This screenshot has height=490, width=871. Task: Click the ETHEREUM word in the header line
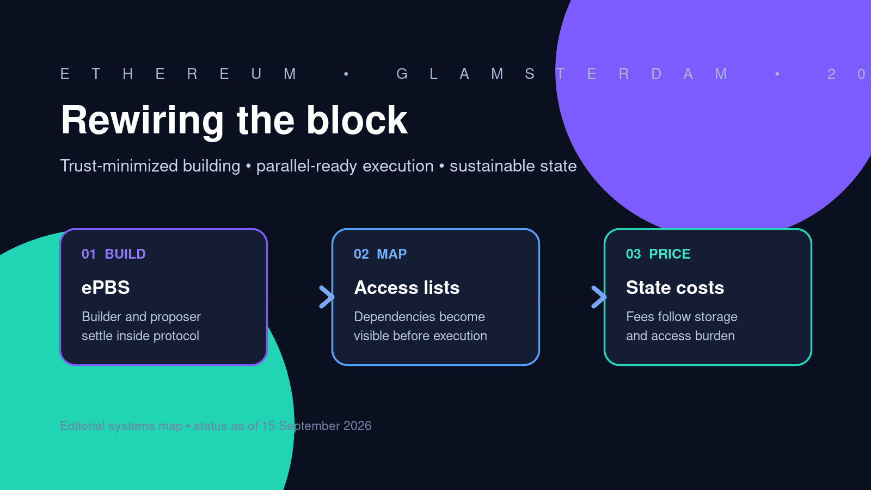click(x=178, y=74)
